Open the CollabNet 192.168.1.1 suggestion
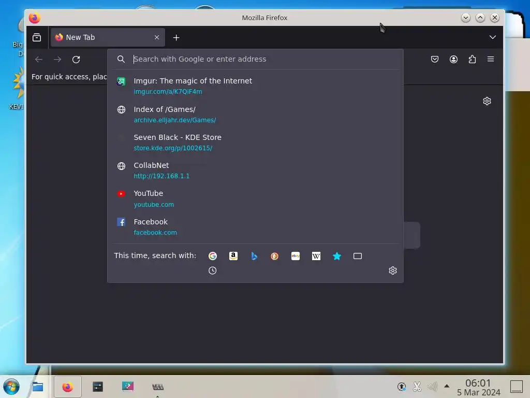This screenshot has width=530, height=398. [256, 170]
